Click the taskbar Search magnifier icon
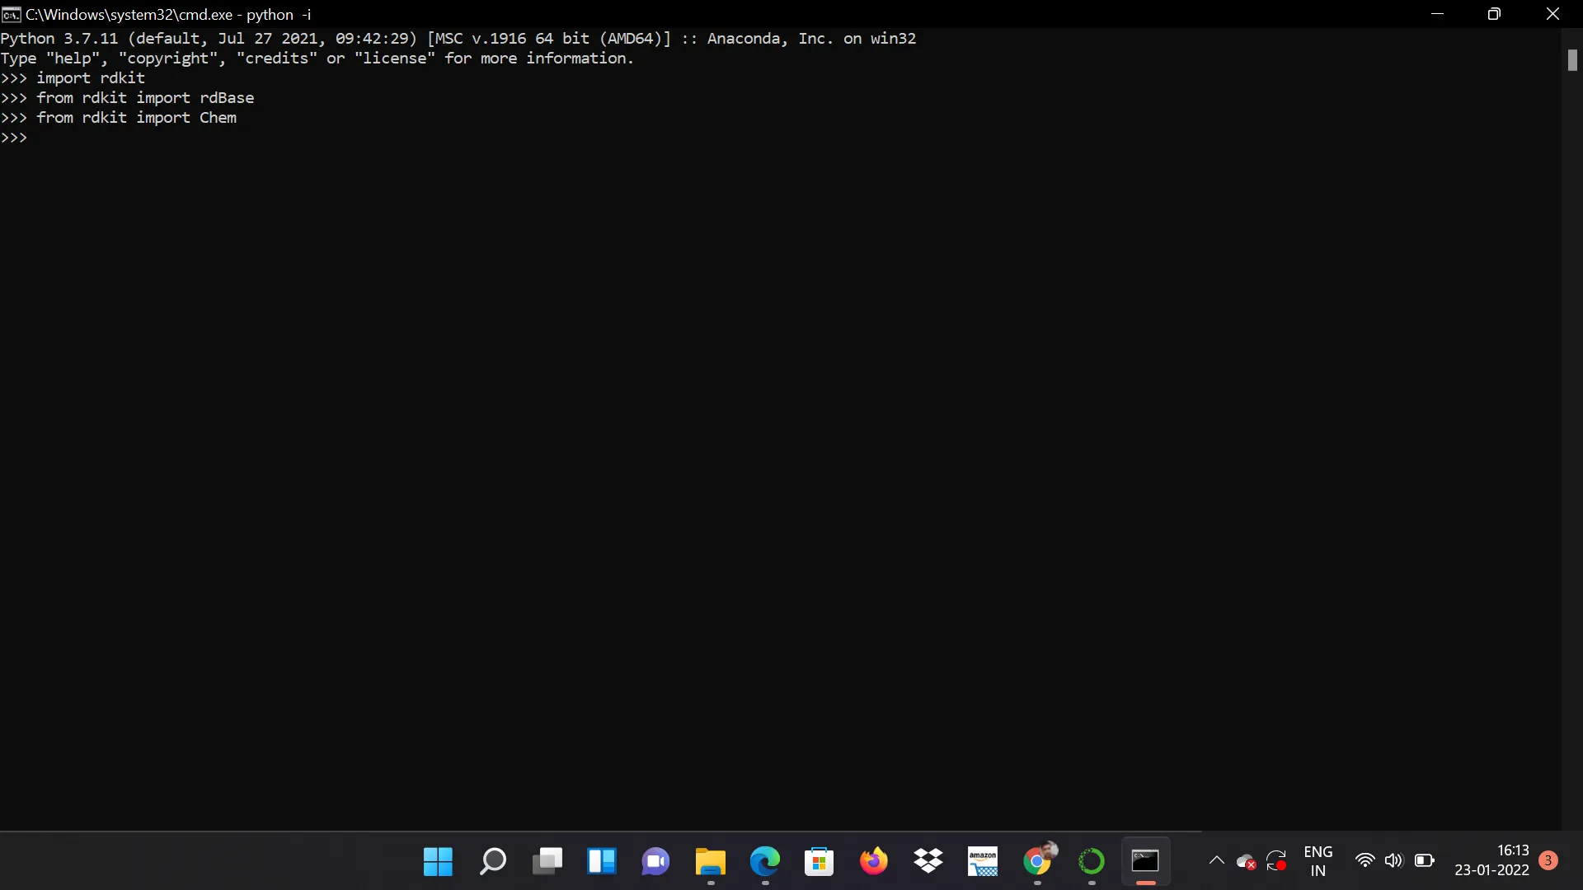This screenshot has height=890, width=1583. pos(492,862)
